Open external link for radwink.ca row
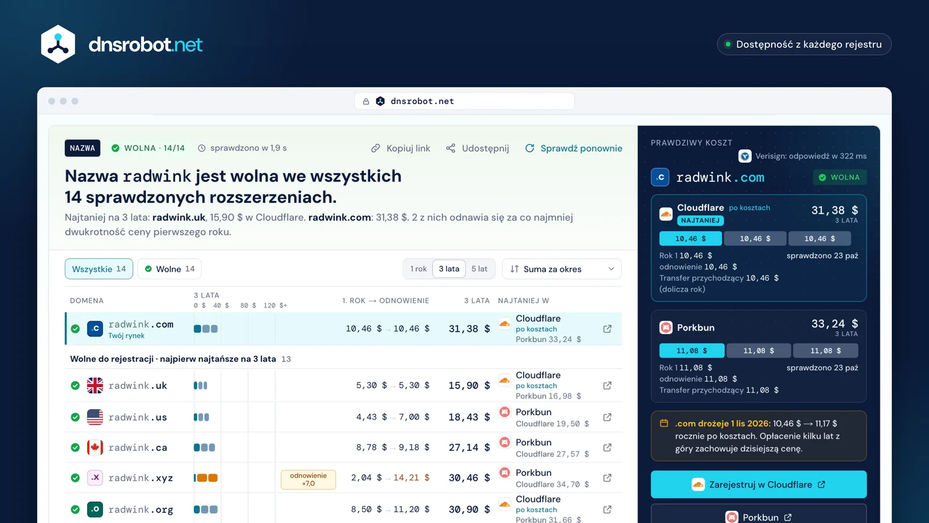Screen dimensions: 929x523 tap(607, 447)
